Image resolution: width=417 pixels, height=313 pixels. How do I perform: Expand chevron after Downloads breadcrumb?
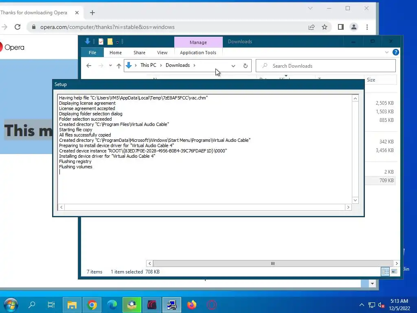click(x=194, y=65)
